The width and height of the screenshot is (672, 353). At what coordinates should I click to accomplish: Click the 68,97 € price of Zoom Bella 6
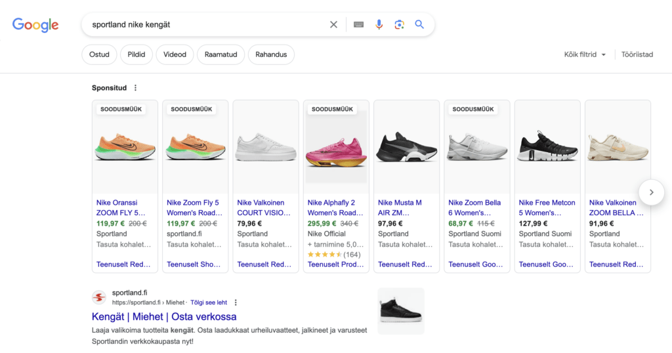tap(461, 224)
